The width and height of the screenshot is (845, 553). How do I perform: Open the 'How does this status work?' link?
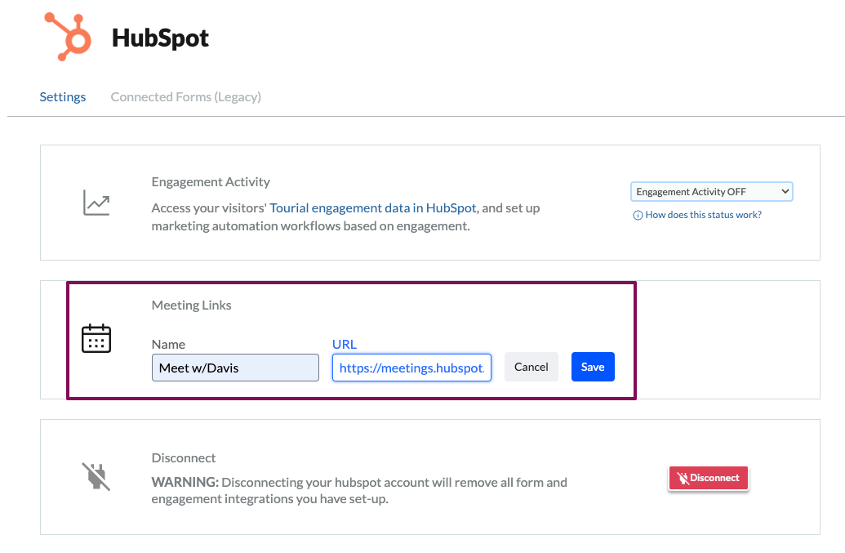pyautogui.click(x=703, y=215)
